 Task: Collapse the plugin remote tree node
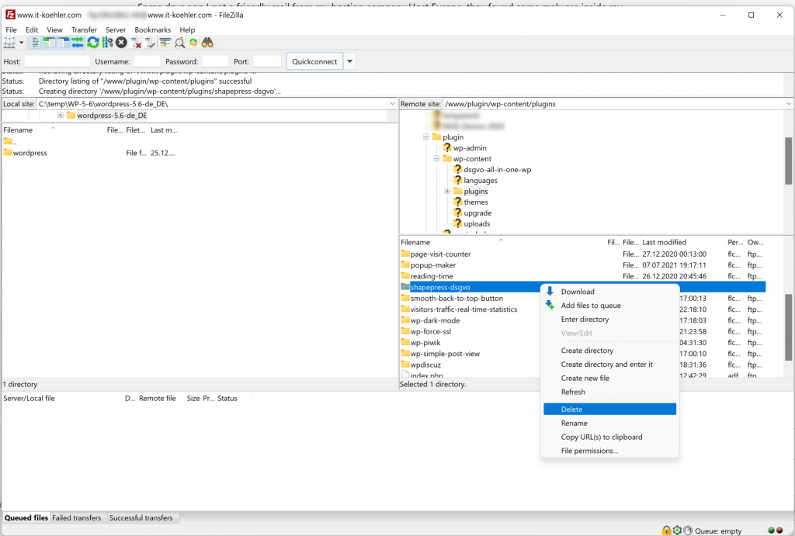426,137
